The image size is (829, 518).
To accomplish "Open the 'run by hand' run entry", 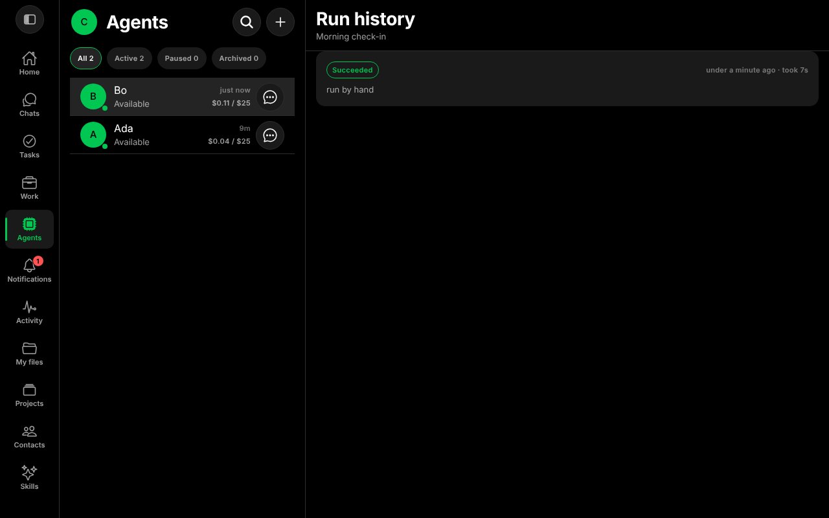I will 567,78.
